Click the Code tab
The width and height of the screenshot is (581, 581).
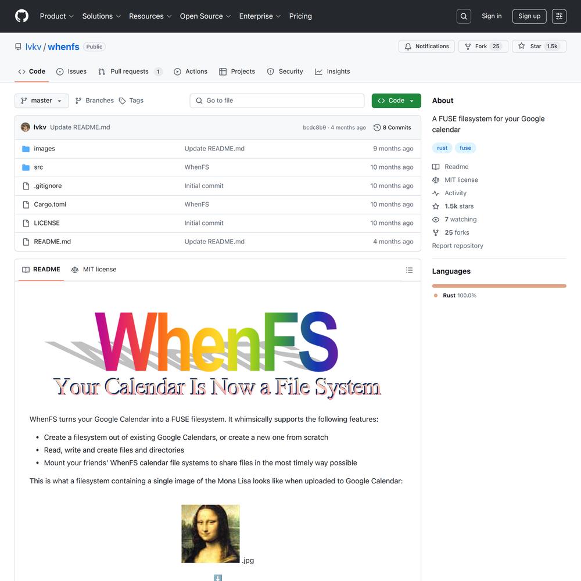click(x=32, y=71)
